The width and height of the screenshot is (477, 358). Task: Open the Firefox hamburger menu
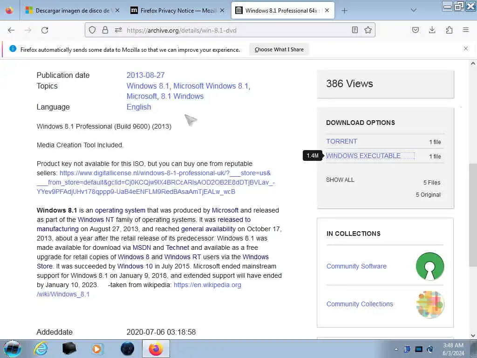click(466, 30)
